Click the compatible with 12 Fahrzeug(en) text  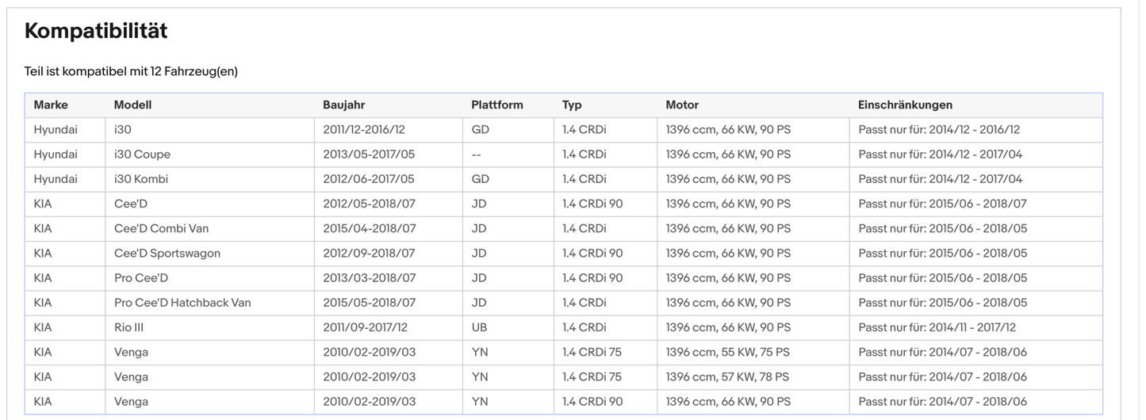pos(131,71)
